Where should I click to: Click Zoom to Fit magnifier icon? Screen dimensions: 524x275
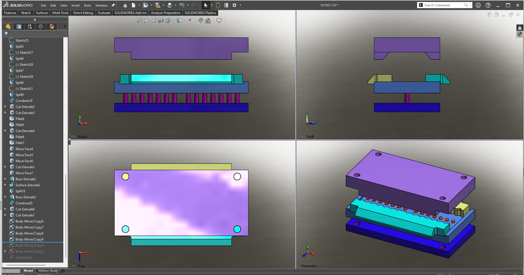140,21
